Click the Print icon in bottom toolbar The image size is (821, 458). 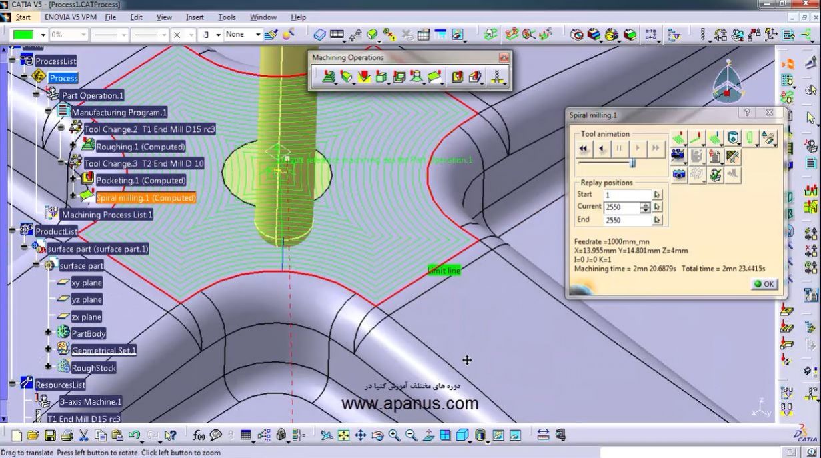click(x=67, y=435)
